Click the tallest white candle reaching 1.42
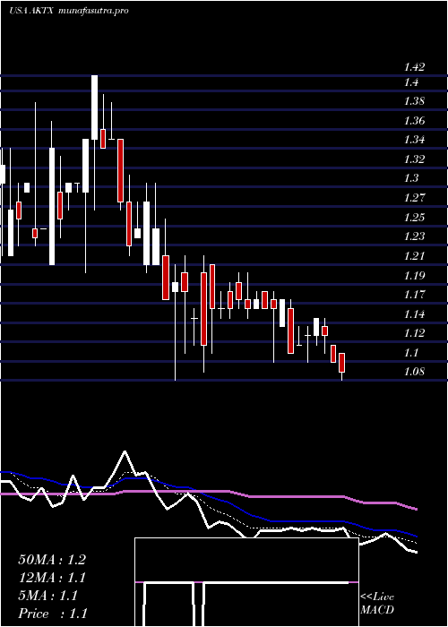 click(x=94, y=107)
